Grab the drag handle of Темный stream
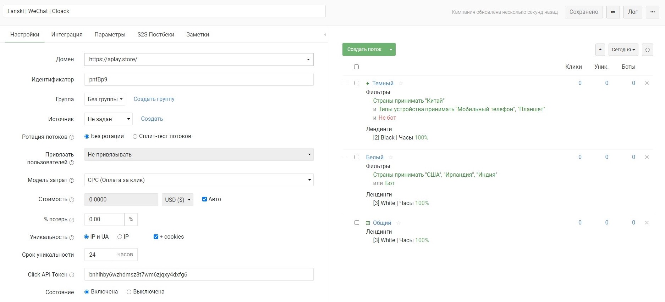 [x=345, y=83]
